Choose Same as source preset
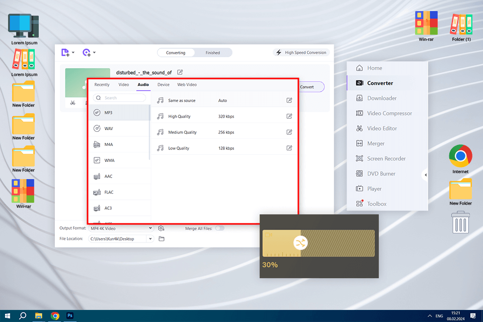The height and width of the screenshot is (322, 483). point(224,101)
